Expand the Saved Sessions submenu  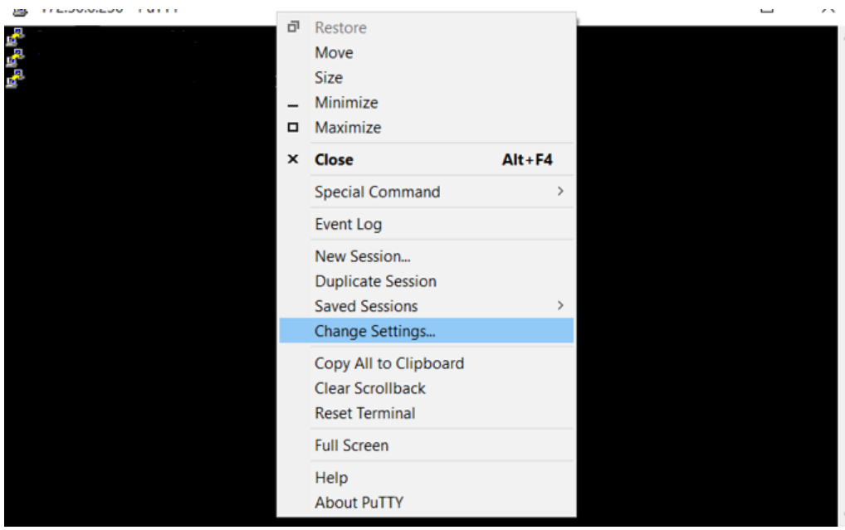366,306
